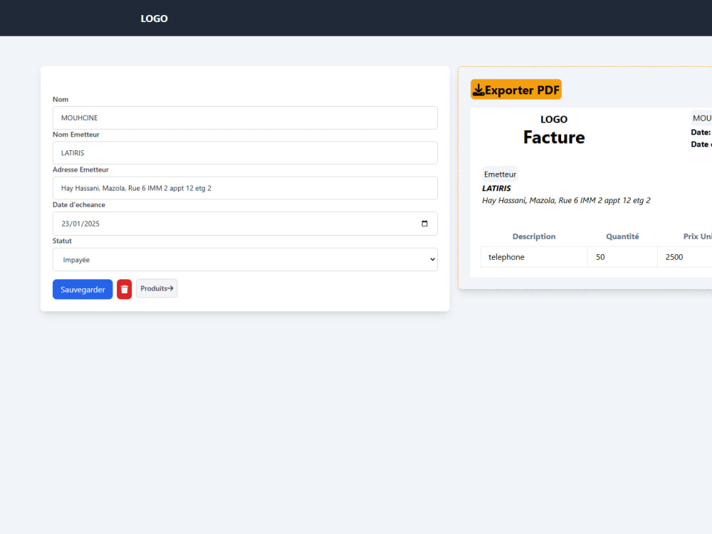Click the Adresse Emetteur label
The width and height of the screenshot is (712, 534).
tap(81, 169)
